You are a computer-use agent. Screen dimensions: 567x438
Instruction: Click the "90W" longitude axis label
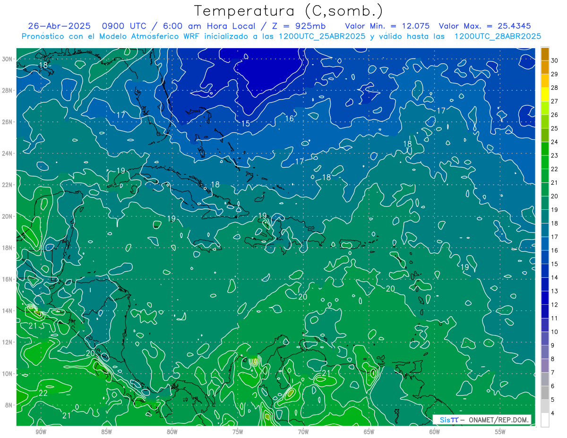point(41,432)
